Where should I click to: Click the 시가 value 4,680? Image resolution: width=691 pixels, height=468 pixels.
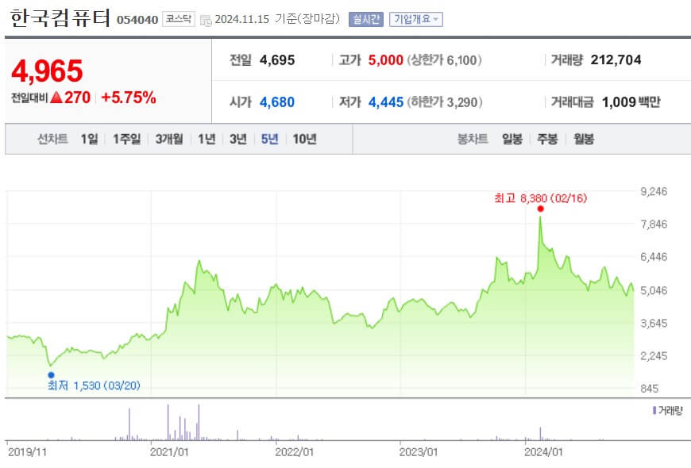(x=277, y=102)
